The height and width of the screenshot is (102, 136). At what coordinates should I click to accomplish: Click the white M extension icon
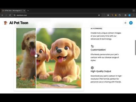108,15
